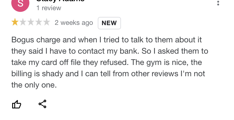Click the '2 weeks ago' timestamp
The height and width of the screenshot is (120, 234).
click(x=74, y=23)
